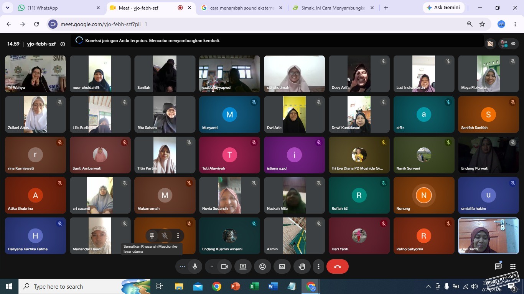524x294 pixels.
Task: Open PowerPoint from the taskbar
Action: coord(235,286)
